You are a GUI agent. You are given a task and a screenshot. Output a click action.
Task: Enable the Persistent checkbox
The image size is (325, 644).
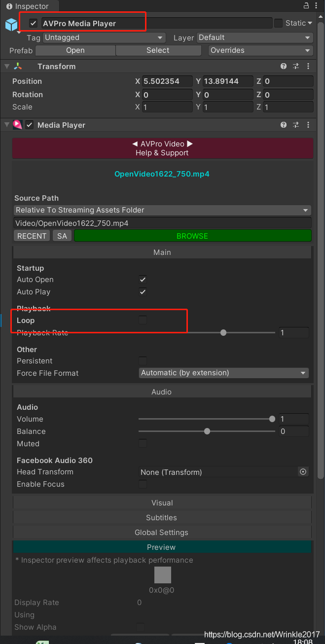(x=143, y=361)
